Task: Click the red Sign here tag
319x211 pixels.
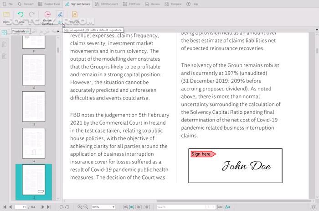Action: (202, 154)
